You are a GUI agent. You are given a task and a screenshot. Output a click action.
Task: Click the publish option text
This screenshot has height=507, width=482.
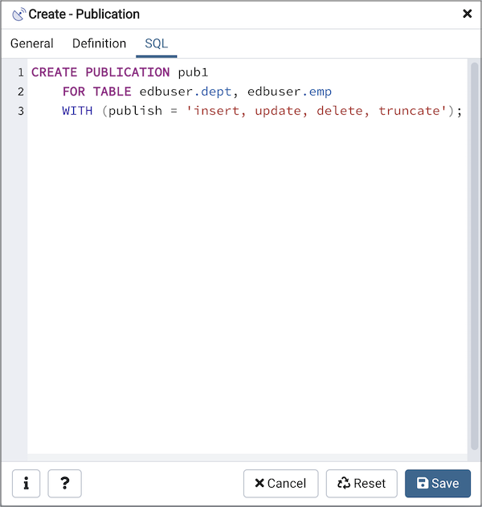[135, 111]
